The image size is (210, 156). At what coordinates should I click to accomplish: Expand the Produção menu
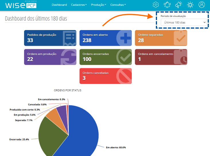99,5
